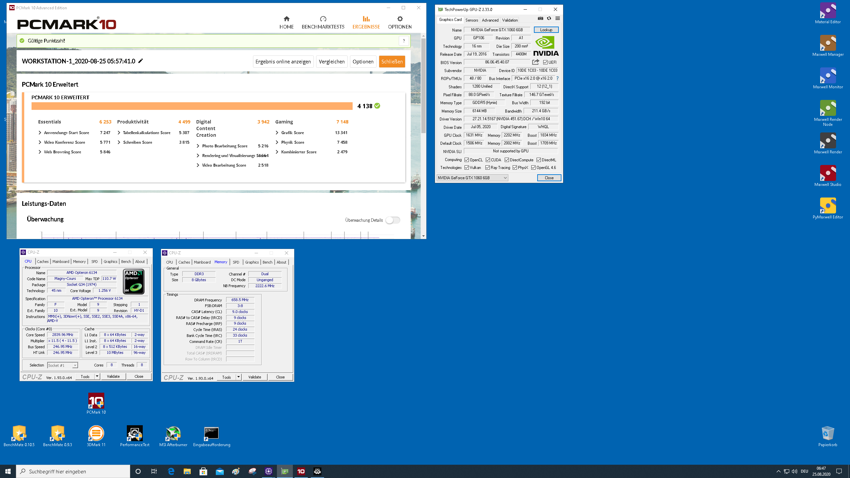The height and width of the screenshot is (478, 850).
Task: Open Papierkorb recycle bin
Action: pos(828,436)
